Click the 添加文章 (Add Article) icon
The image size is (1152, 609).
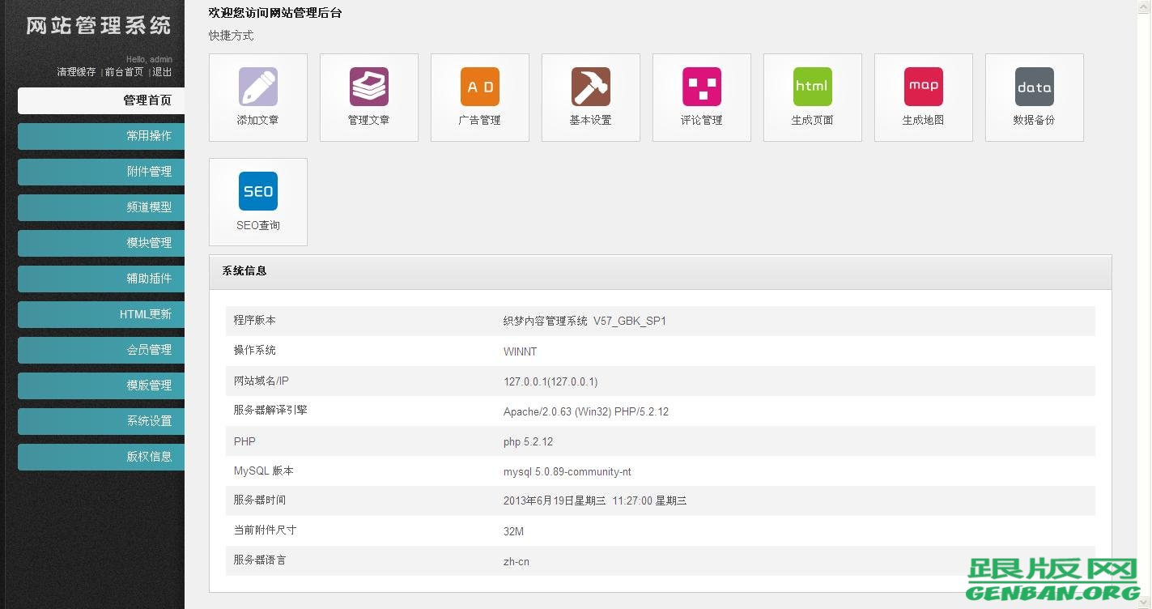click(257, 97)
